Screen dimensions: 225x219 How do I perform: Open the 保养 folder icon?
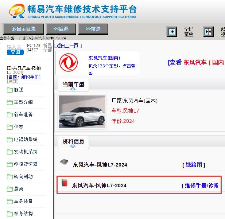point(10,127)
